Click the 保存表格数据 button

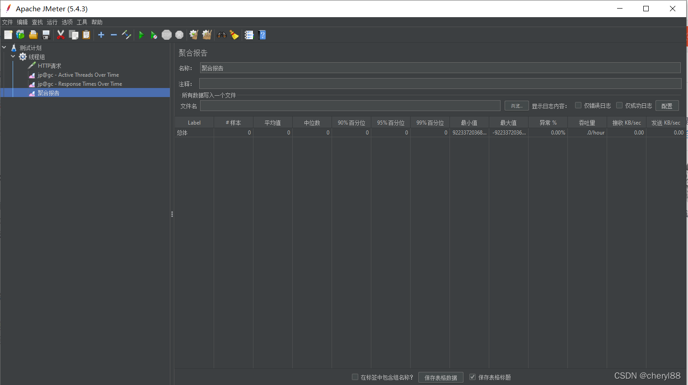pos(441,377)
